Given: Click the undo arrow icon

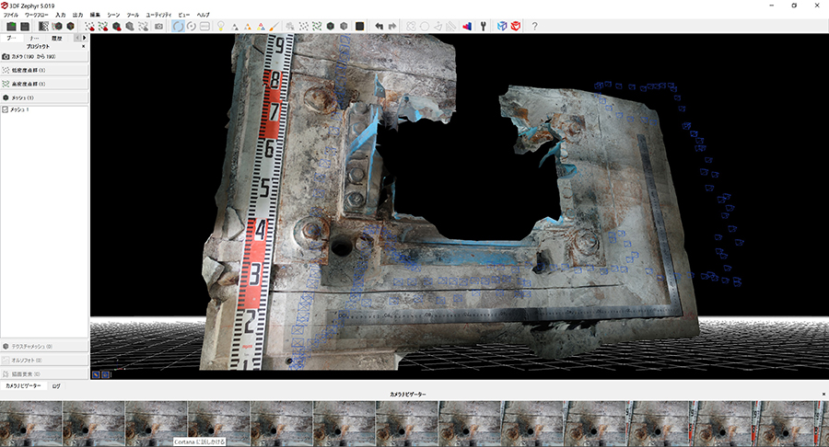Looking at the screenshot, I should point(379,26).
